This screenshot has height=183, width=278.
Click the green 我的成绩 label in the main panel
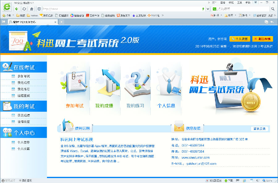[104, 106]
